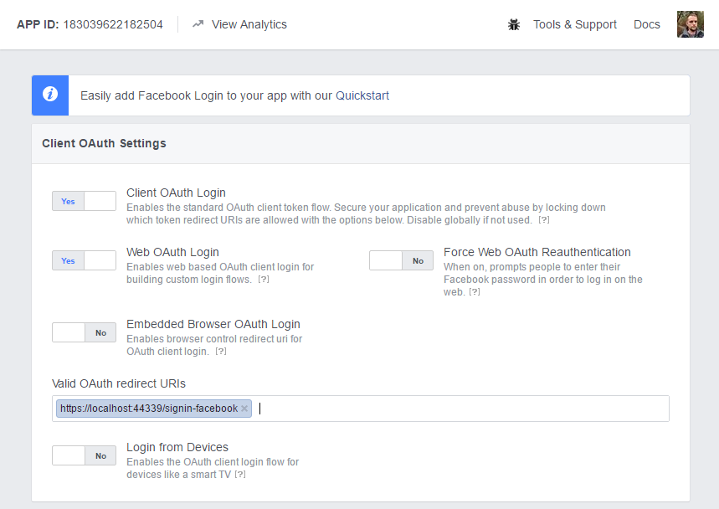The height and width of the screenshot is (509, 719).
Task: Open the View Analytics link
Action: click(x=249, y=25)
